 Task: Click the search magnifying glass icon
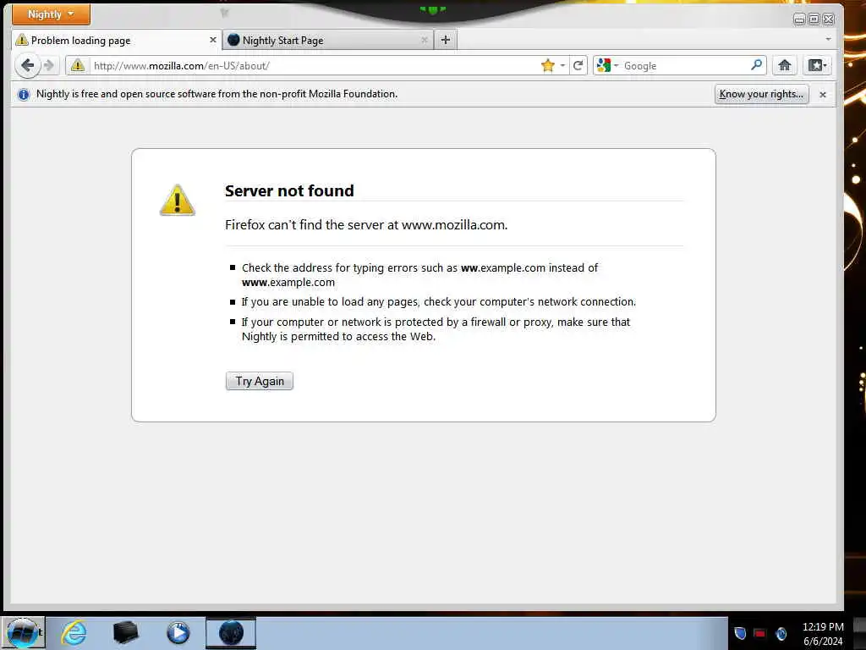click(757, 65)
